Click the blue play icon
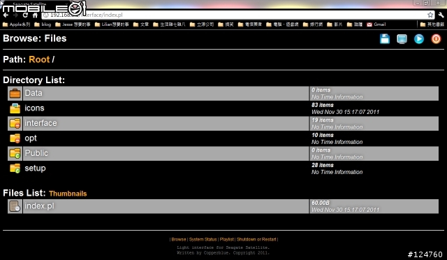The height and width of the screenshot is (260, 447). coord(419,39)
